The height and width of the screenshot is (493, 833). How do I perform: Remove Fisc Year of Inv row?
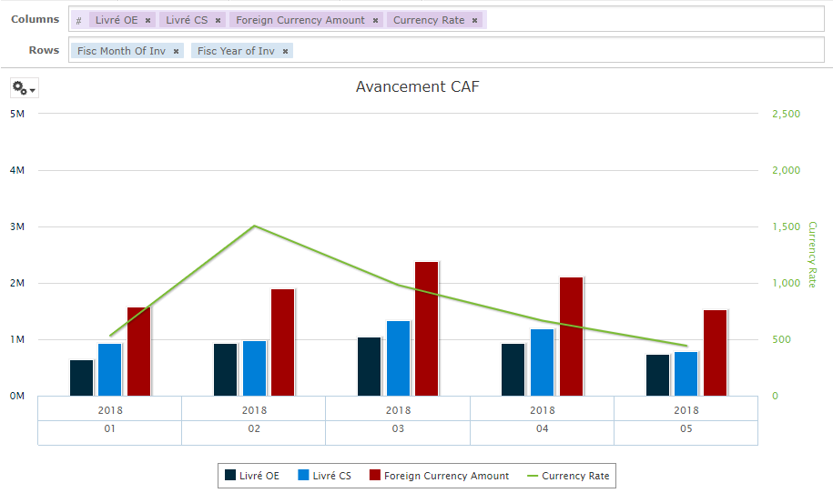(285, 52)
